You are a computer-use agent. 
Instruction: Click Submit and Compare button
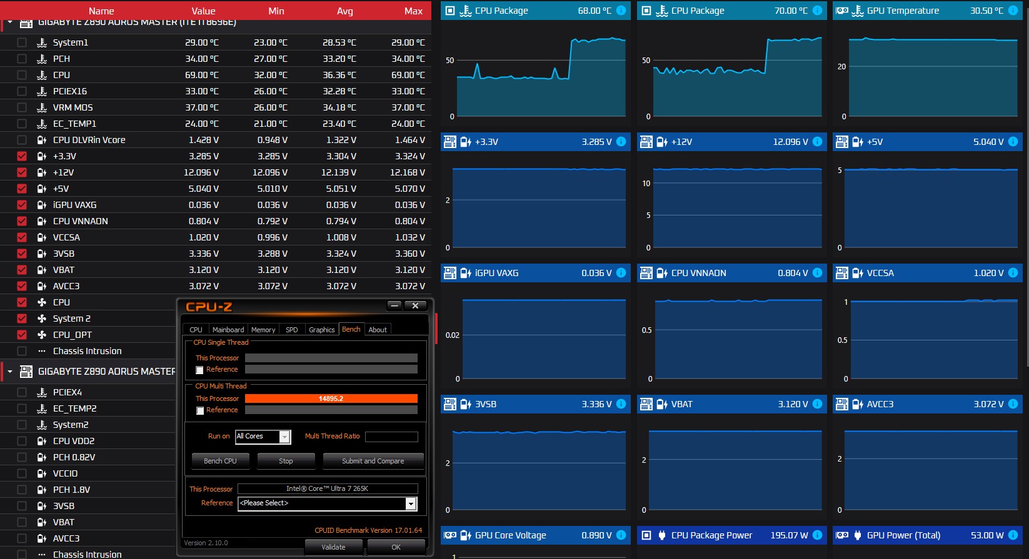pyautogui.click(x=373, y=461)
